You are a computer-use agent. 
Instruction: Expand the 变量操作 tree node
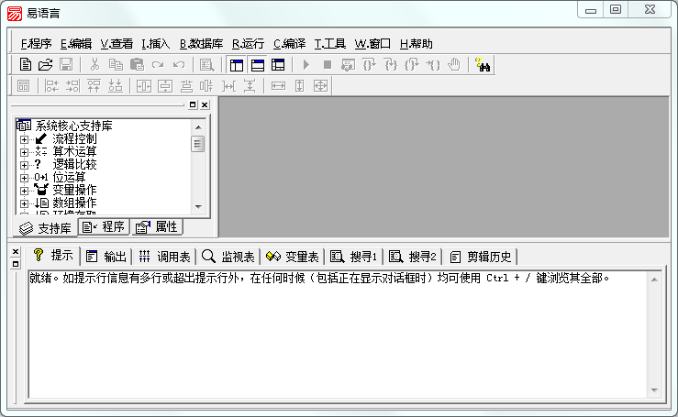[x=24, y=190]
